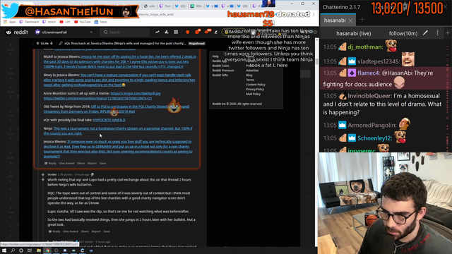Open Reddit mail inbox icon
This screenshot has width=452, height=254.
pyautogui.click(x=207, y=32)
